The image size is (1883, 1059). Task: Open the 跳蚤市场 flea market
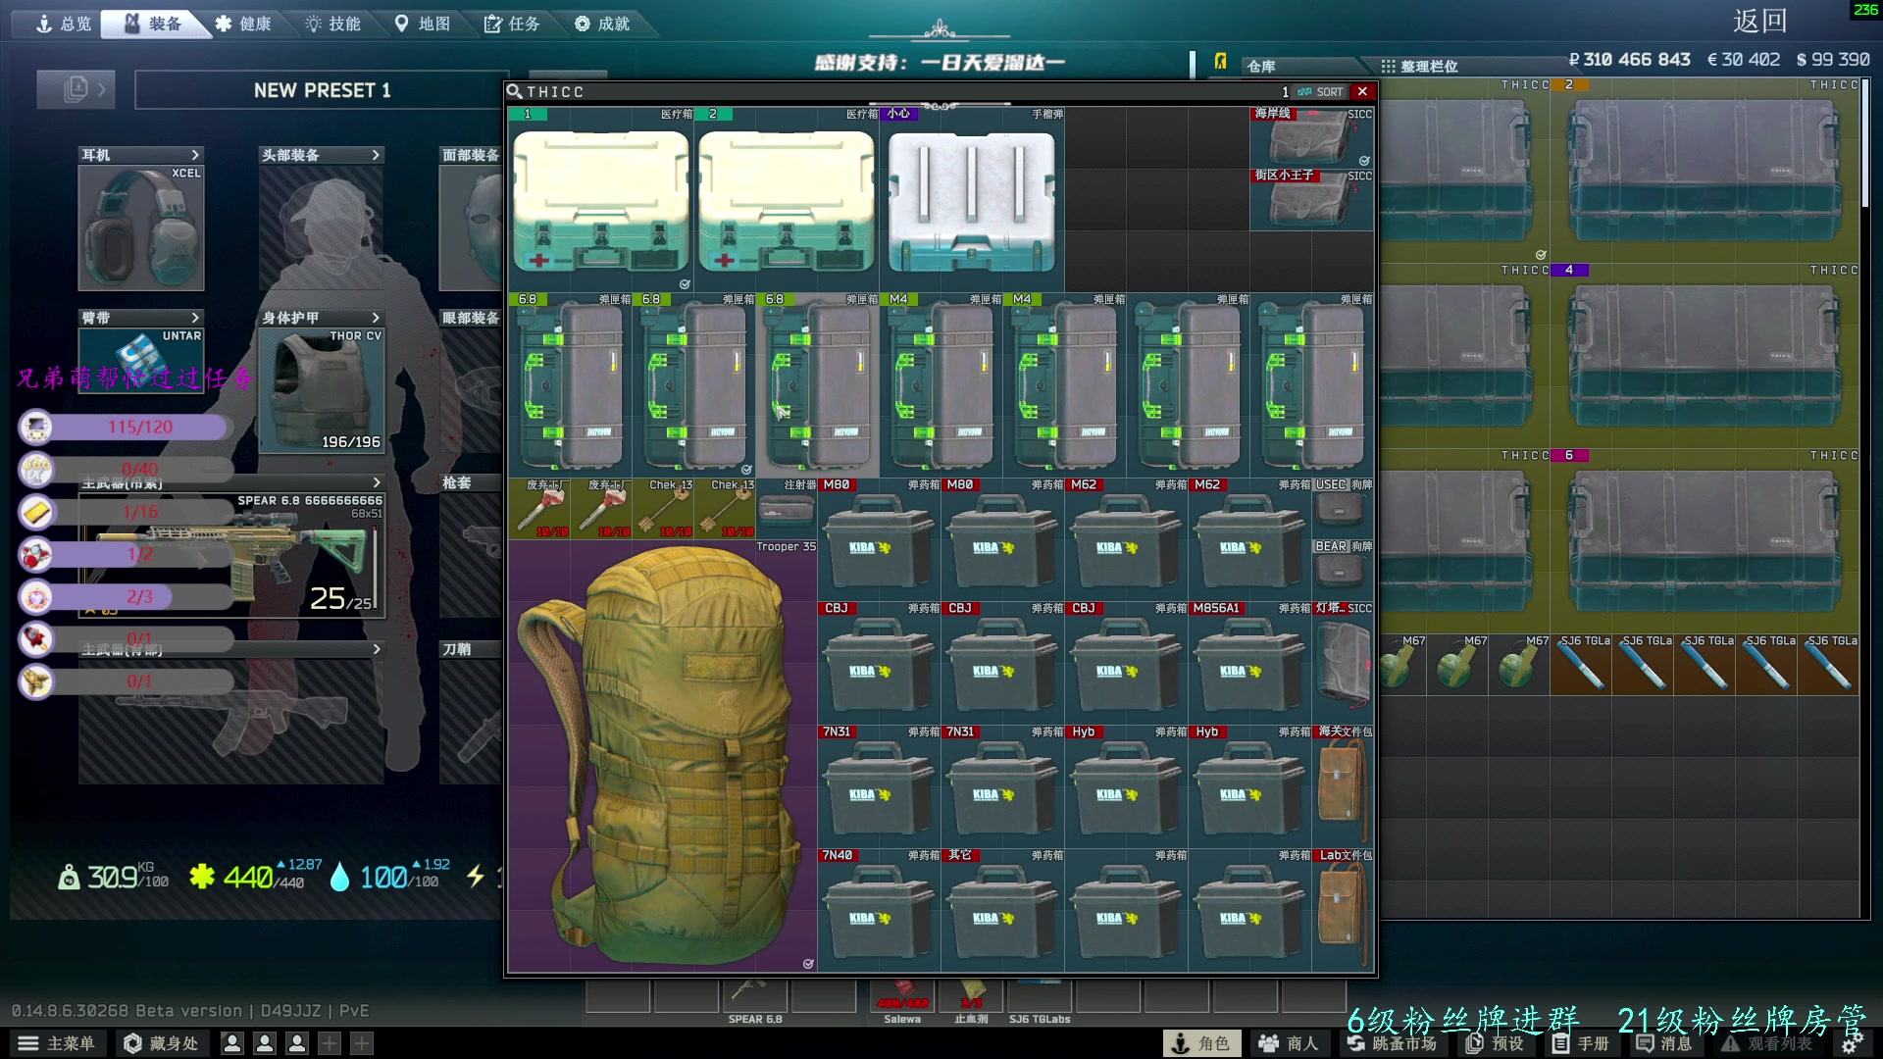[1393, 1043]
